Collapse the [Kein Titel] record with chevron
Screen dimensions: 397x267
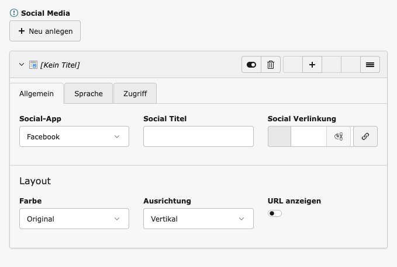click(22, 65)
